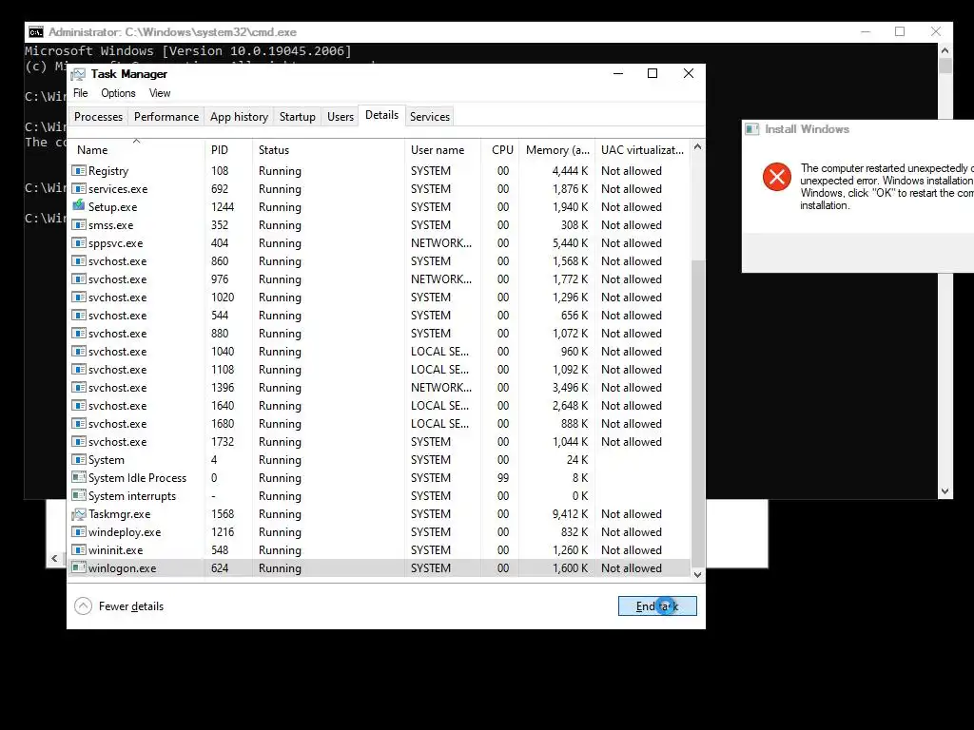Click the smss.exe process icon

(79, 224)
